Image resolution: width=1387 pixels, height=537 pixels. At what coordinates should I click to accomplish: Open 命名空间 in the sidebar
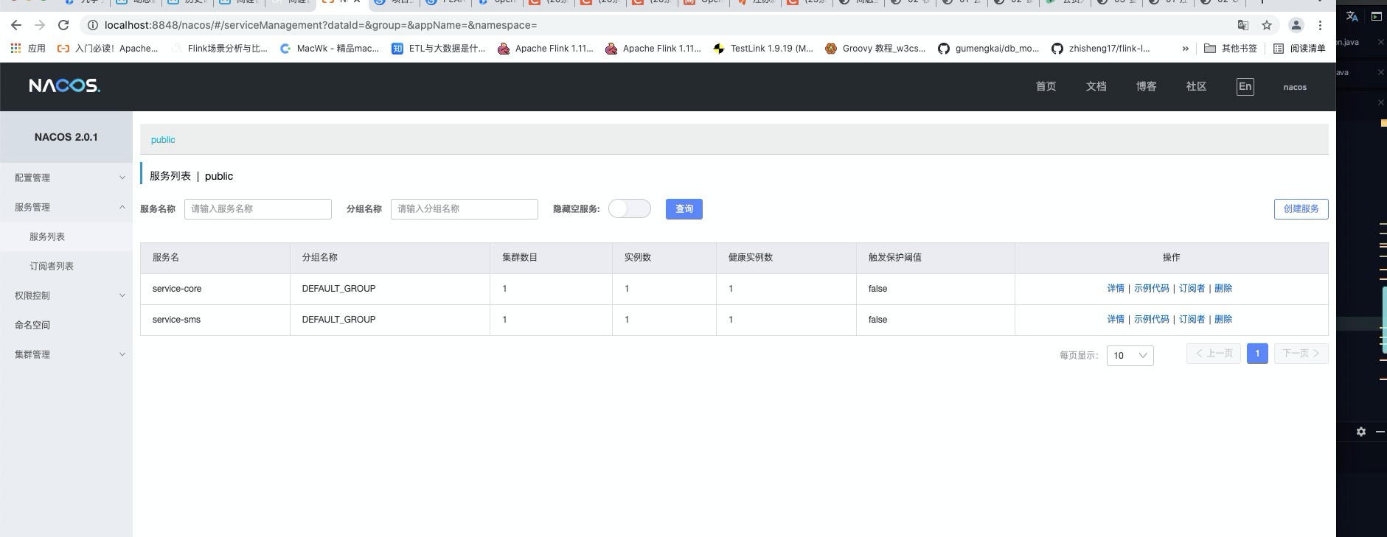point(66,325)
